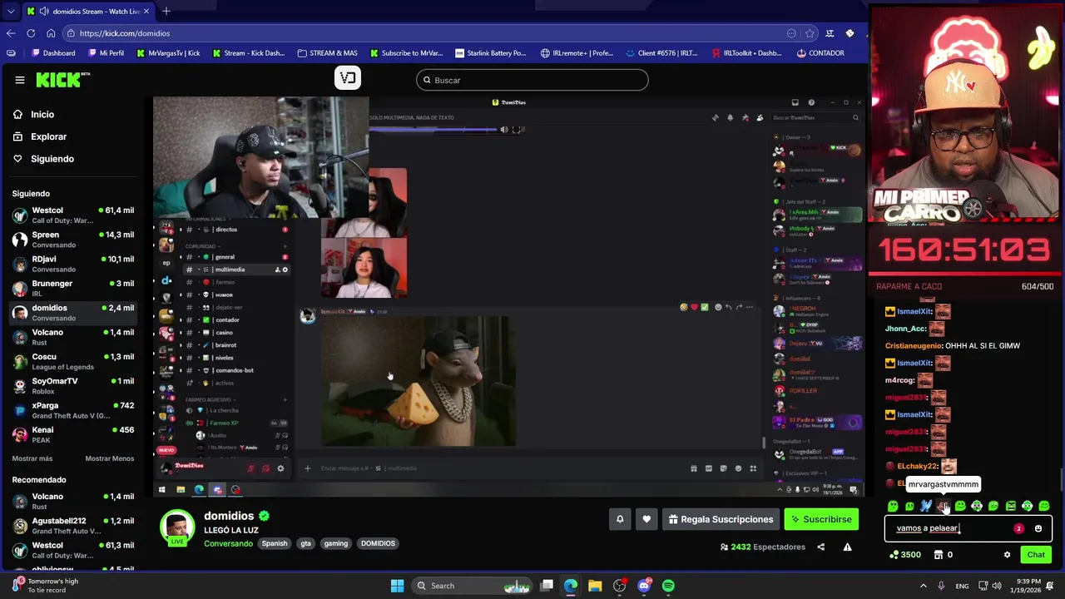Click domidios streamer avatar
The image size is (1065, 599).
(x=177, y=527)
